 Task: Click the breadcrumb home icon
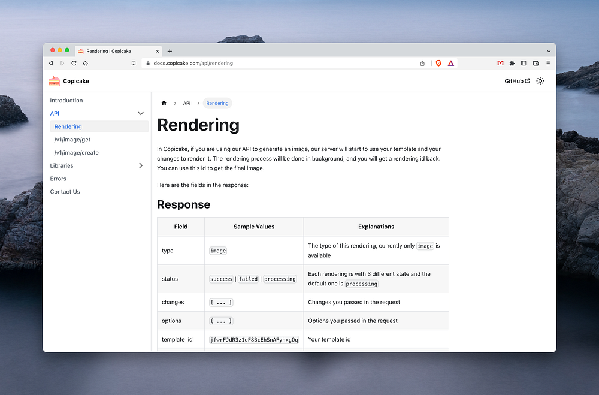pos(164,103)
